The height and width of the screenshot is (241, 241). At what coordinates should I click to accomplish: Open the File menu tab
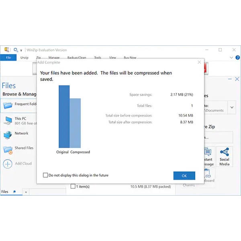8,58
